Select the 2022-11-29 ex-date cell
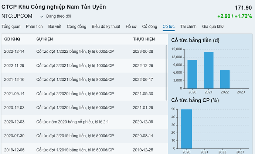This screenshot has height=154, width=255. [14, 66]
